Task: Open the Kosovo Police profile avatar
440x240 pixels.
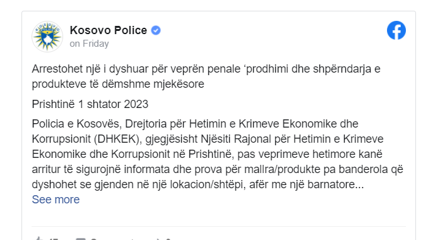Action: (47, 37)
